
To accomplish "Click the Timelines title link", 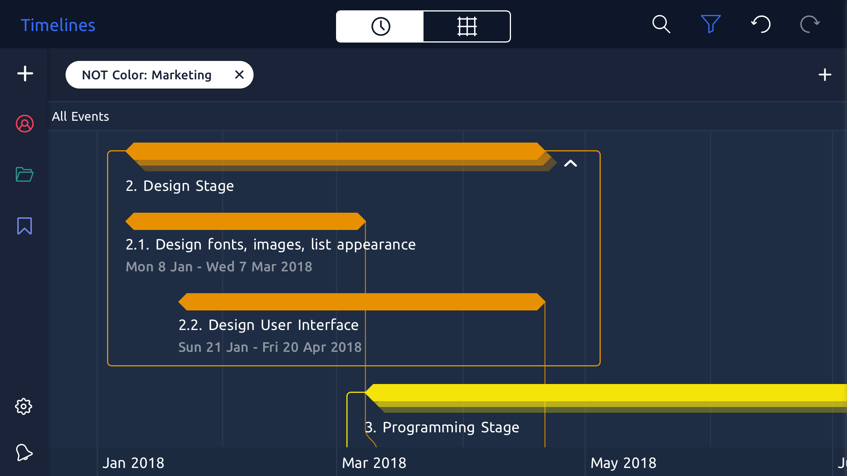I will [58, 25].
